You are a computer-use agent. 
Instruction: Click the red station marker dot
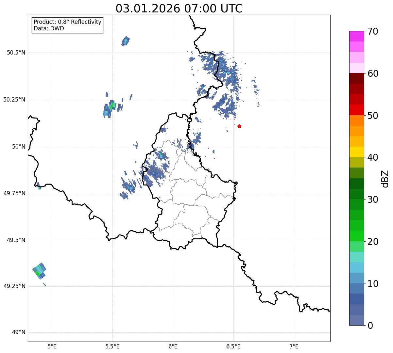click(x=239, y=126)
